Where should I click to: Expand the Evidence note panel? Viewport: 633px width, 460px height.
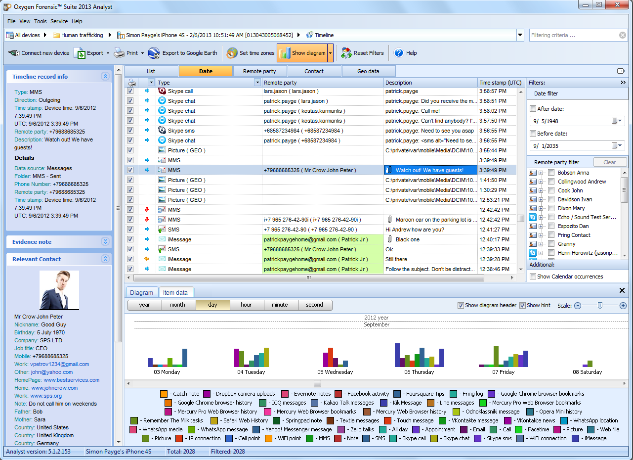coord(105,241)
